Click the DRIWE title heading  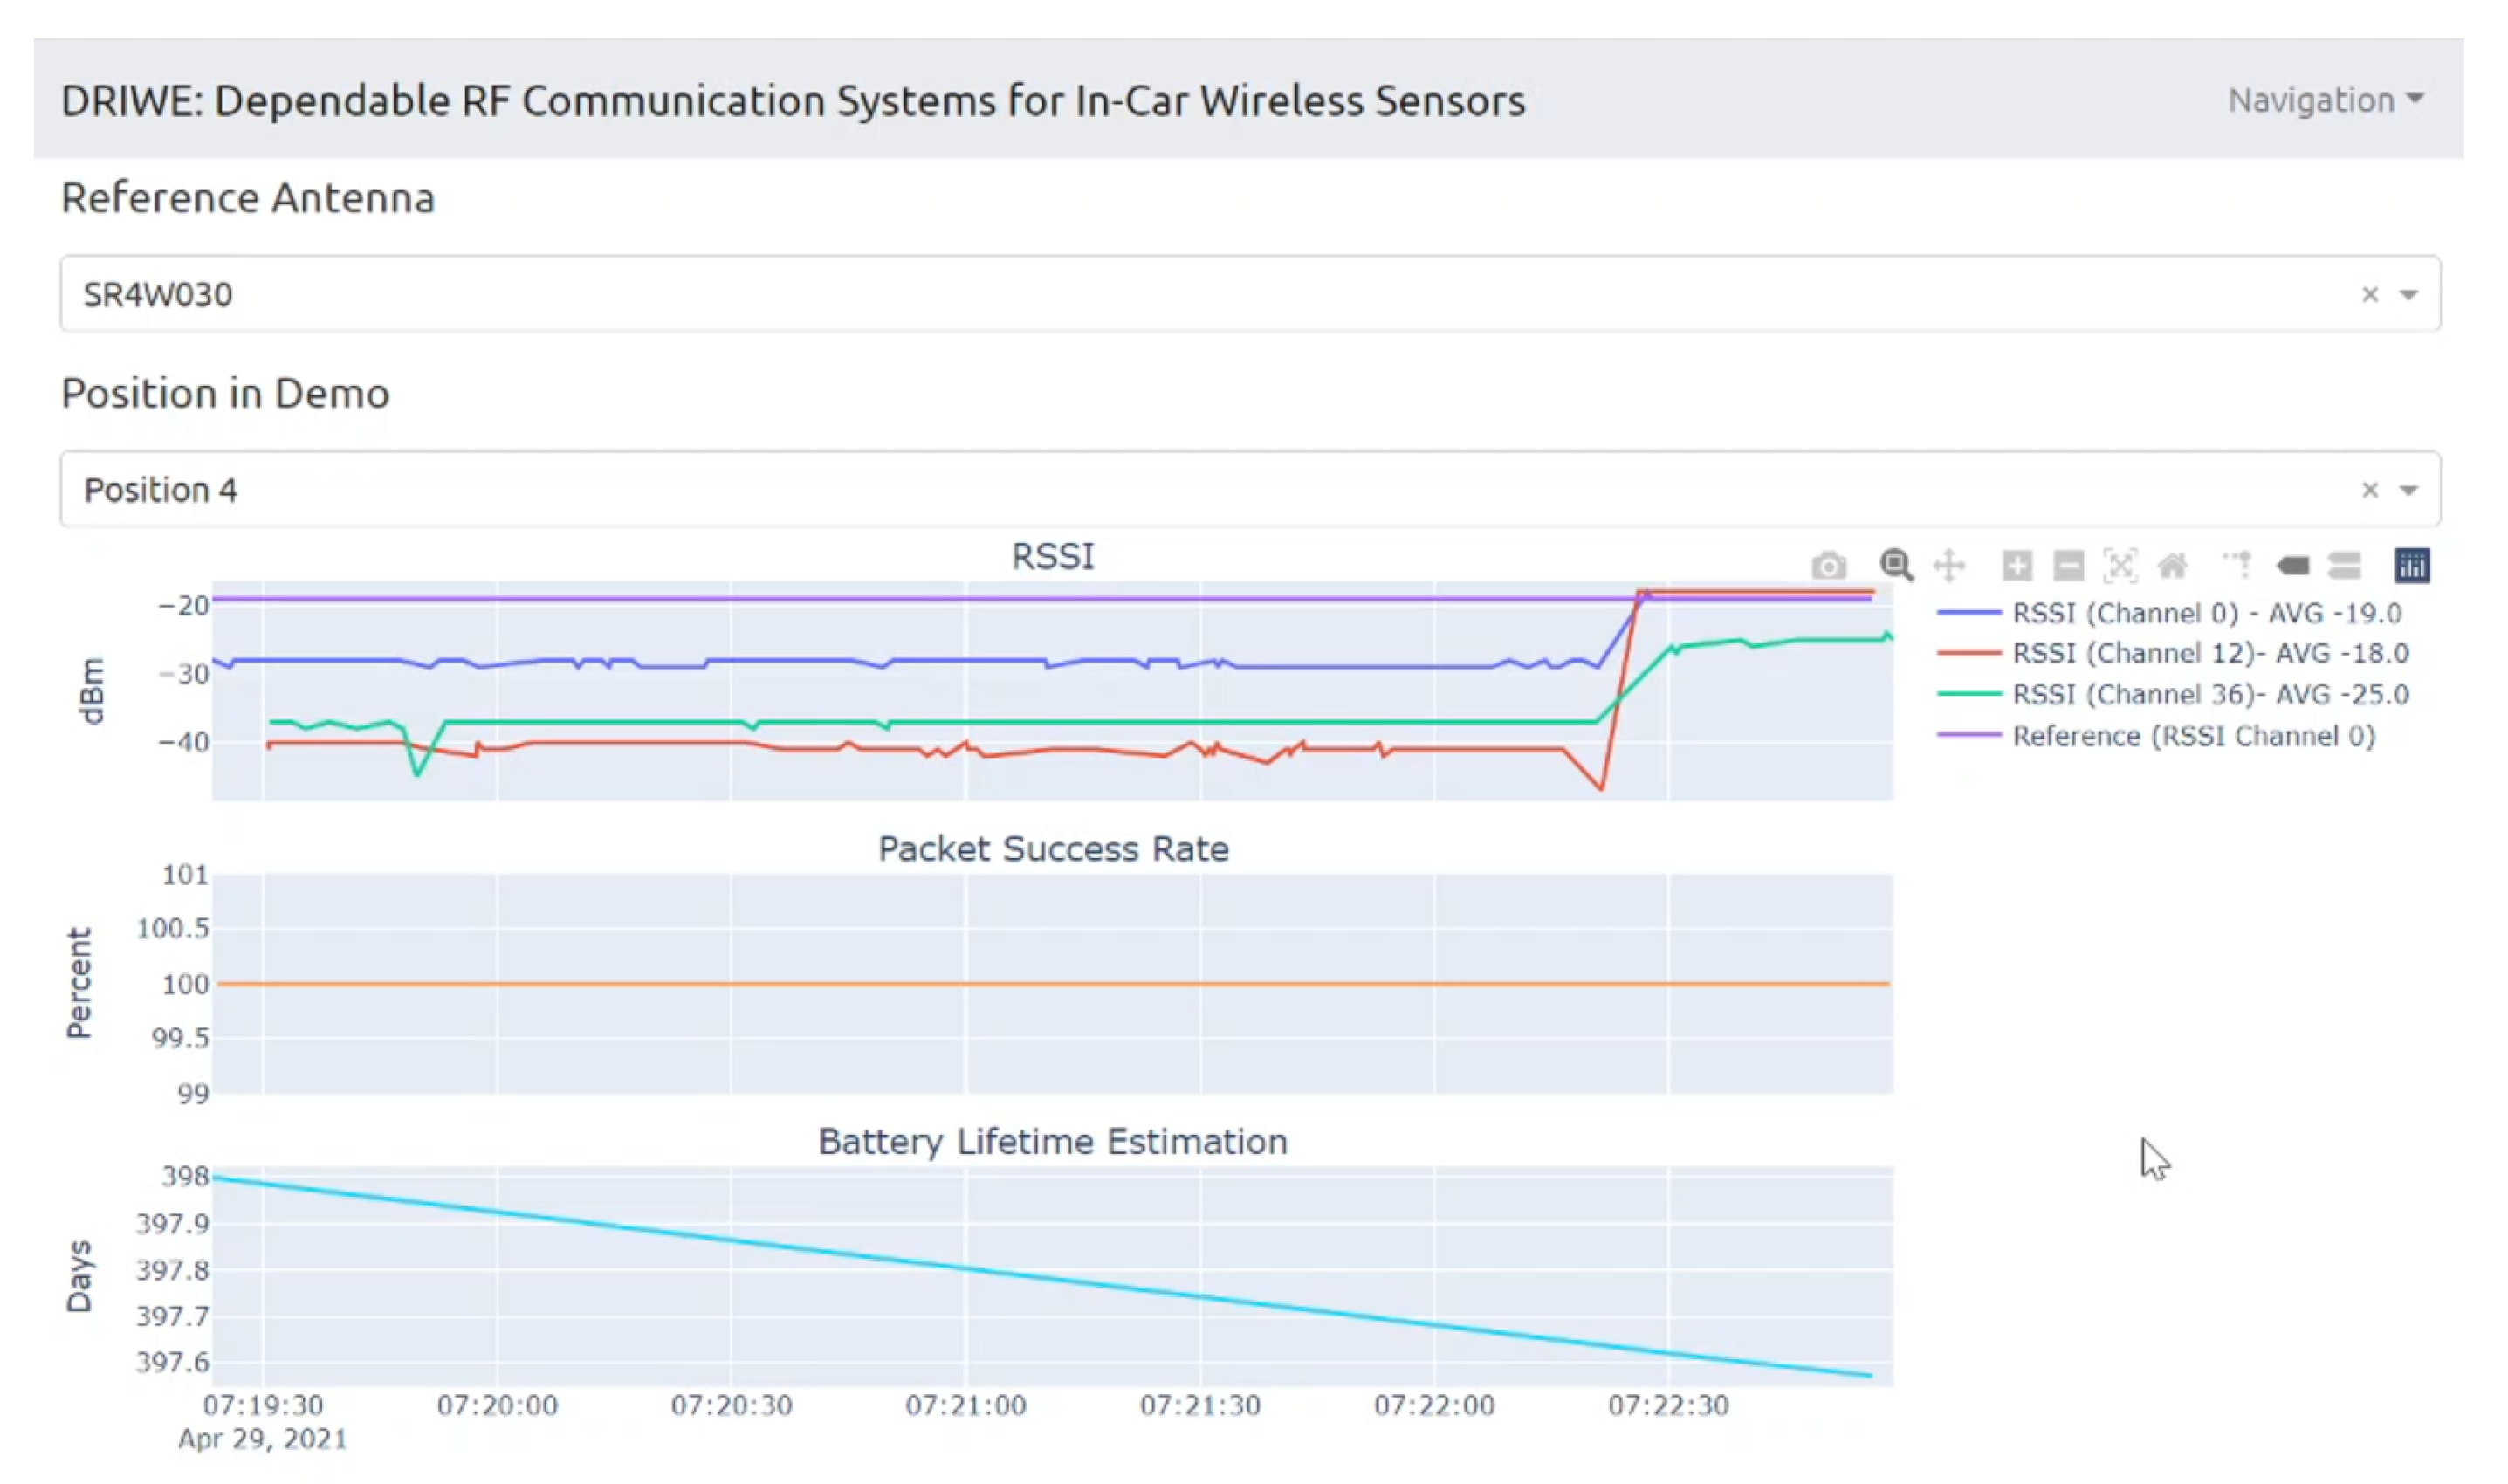792,100
